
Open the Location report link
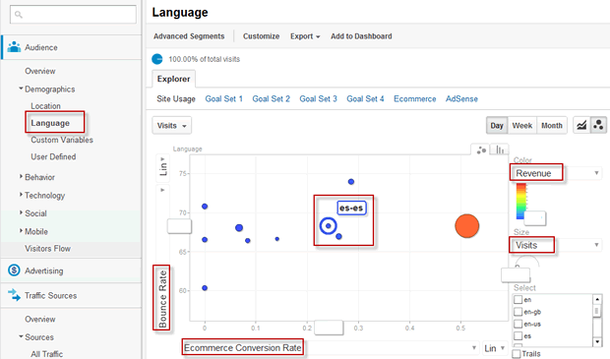pos(46,106)
